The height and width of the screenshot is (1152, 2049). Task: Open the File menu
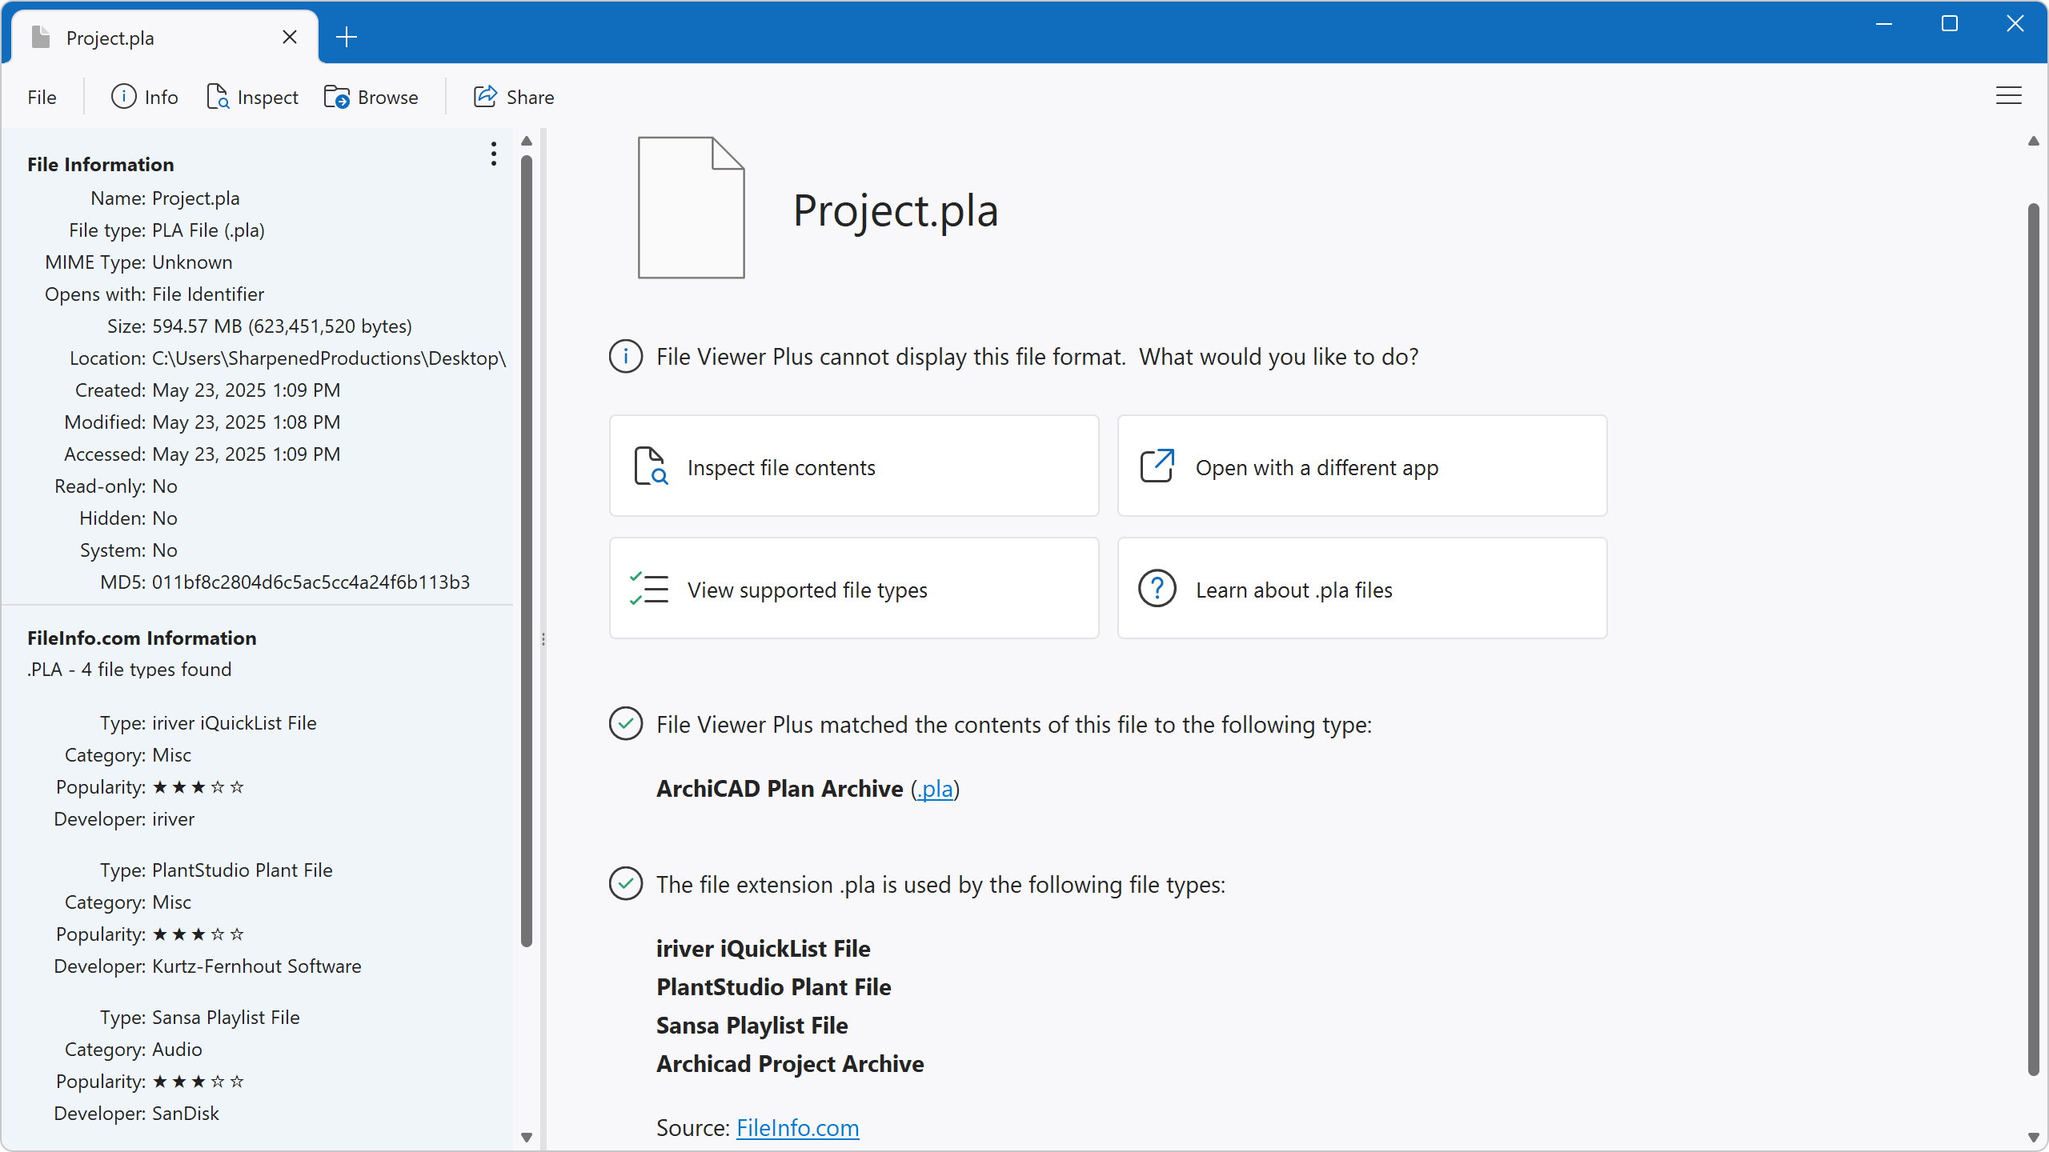tap(42, 97)
